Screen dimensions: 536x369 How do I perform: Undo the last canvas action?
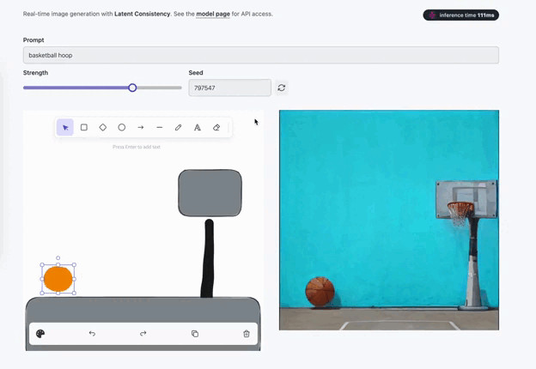[x=92, y=334]
